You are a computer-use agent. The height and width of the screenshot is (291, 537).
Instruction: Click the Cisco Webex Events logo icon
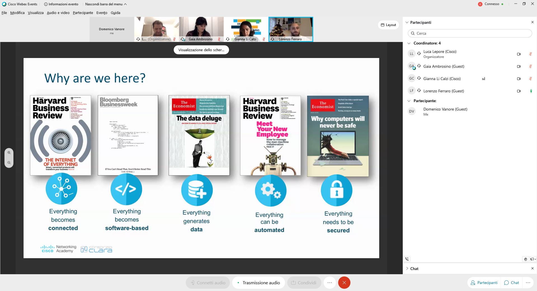(4, 4)
